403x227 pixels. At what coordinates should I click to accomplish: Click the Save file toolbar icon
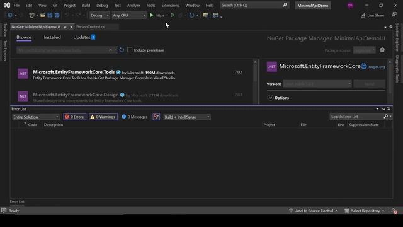[x=50, y=15]
